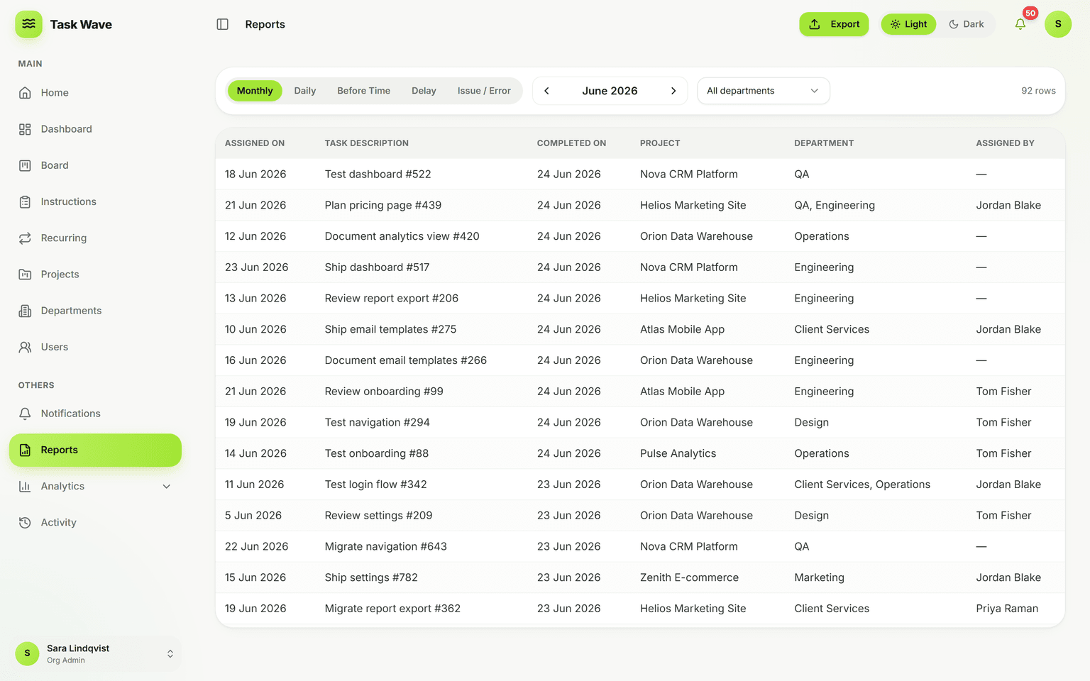Open Activity in the sidebar

(x=95, y=522)
